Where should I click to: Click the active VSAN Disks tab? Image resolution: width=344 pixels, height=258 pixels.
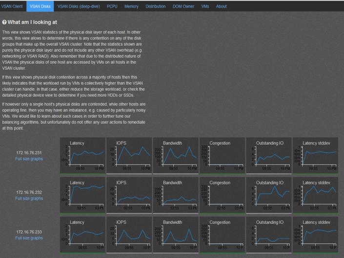(40, 6)
